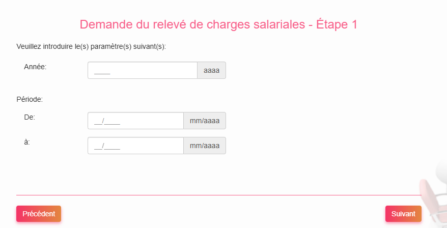Go back with the Précédent button
The width and height of the screenshot is (447, 228).
(39, 214)
